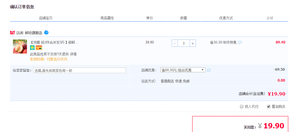Viewport: 297px width, 132px height.
Task: Click the shipping fee 0.00
Action: pos(281,80)
